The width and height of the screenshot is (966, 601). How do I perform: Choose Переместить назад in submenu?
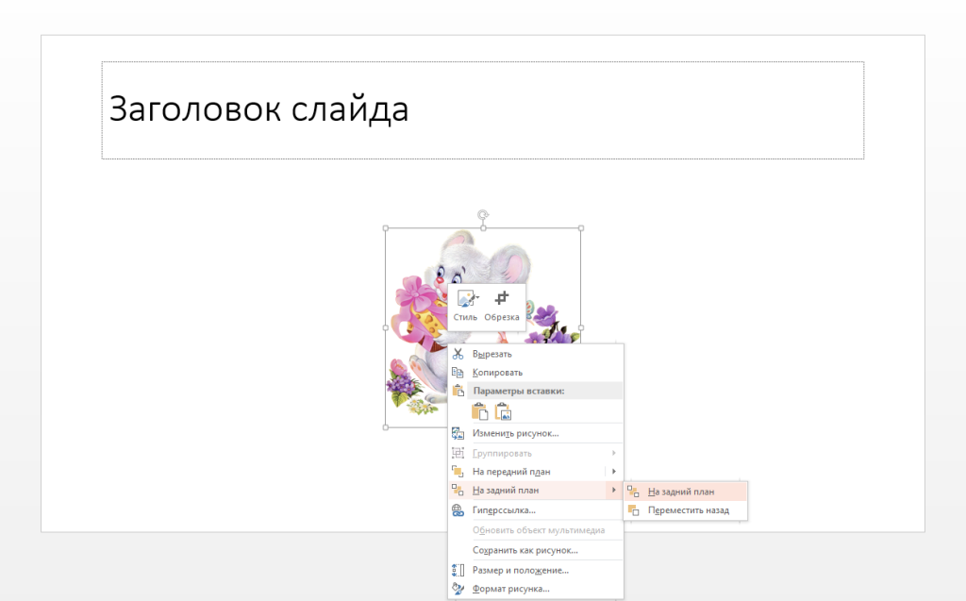pyautogui.click(x=686, y=510)
